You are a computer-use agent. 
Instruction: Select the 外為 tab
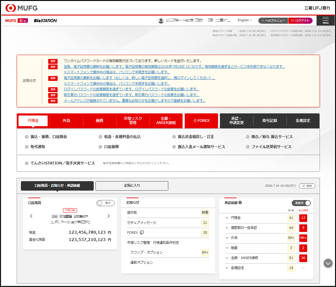(66, 121)
